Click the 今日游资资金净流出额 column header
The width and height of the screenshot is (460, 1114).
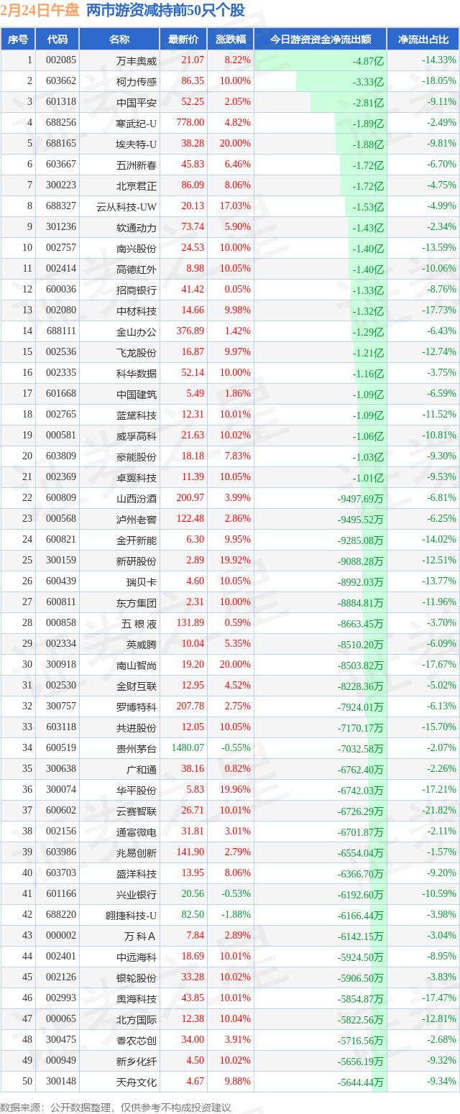tap(320, 40)
